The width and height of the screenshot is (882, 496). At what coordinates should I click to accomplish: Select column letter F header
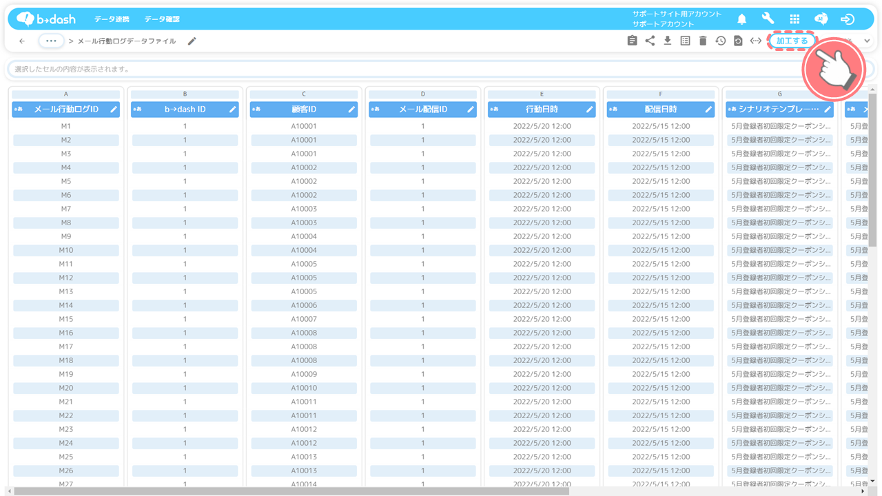pyautogui.click(x=661, y=94)
